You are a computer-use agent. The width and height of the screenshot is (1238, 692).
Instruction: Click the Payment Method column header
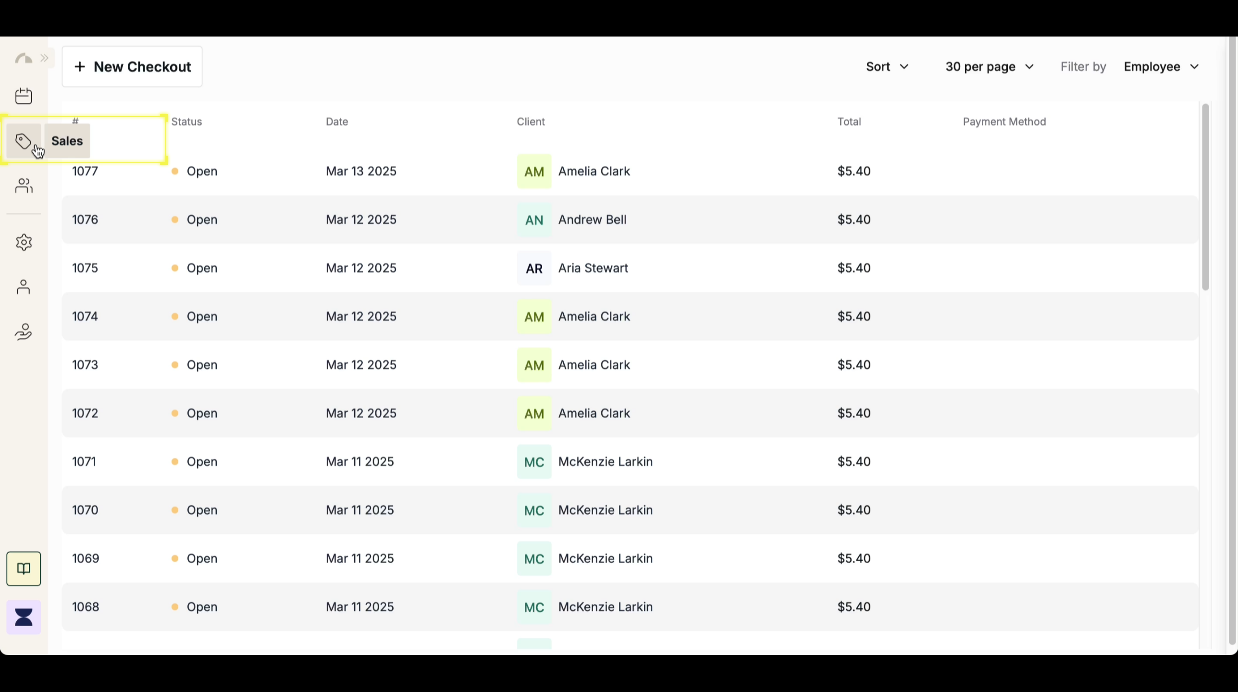tap(1004, 122)
